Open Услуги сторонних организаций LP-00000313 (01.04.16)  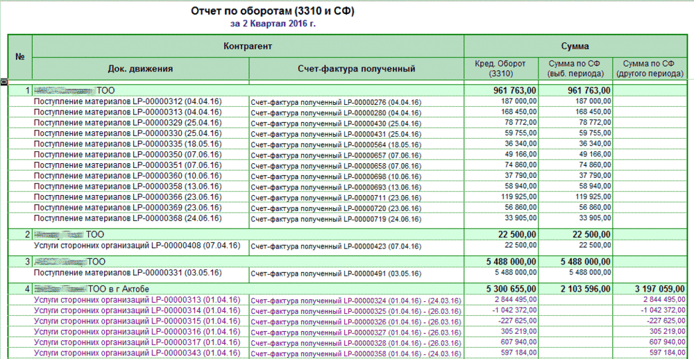point(137,300)
